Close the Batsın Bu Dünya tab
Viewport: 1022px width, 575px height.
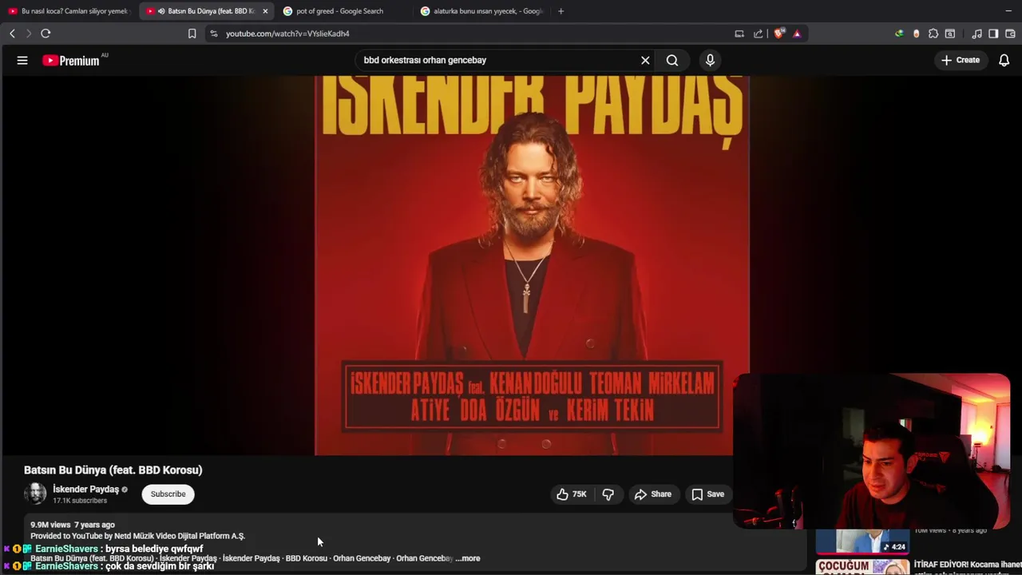click(265, 11)
